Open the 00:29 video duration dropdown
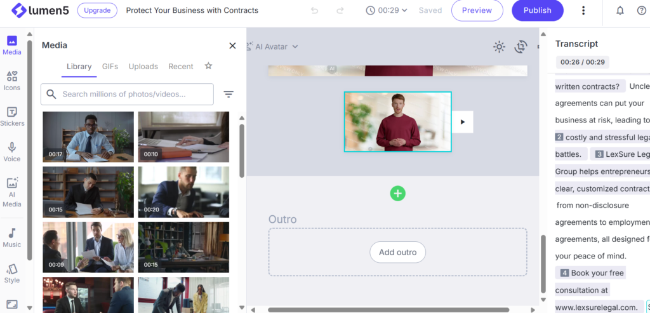This screenshot has height=313, width=650. pos(387,10)
